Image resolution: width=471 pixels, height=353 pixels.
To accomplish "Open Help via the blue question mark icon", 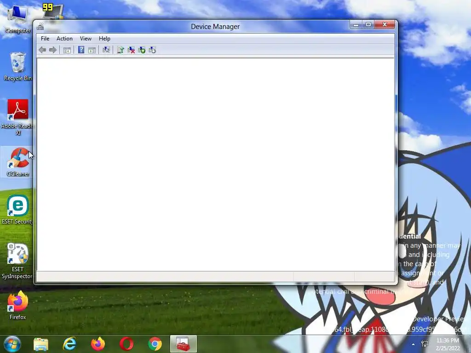I will (81, 50).
